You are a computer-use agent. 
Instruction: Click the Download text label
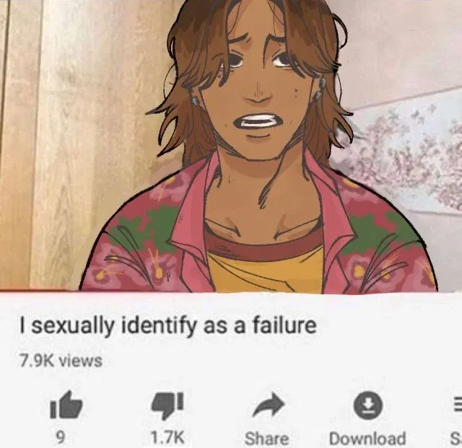coord(367,439)
